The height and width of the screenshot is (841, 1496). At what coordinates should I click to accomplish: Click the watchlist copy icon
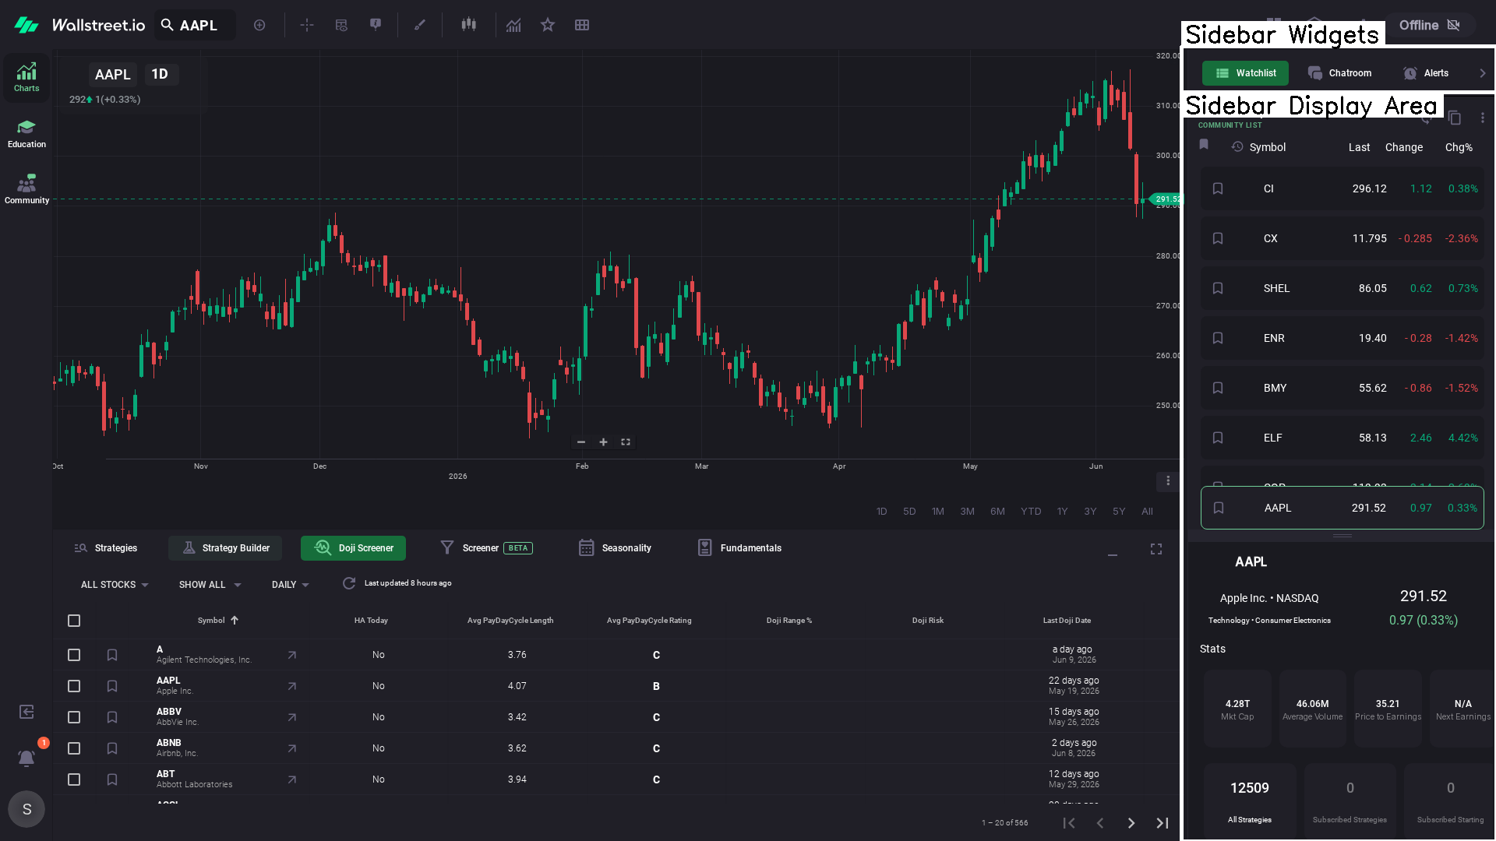point(1454,118)
